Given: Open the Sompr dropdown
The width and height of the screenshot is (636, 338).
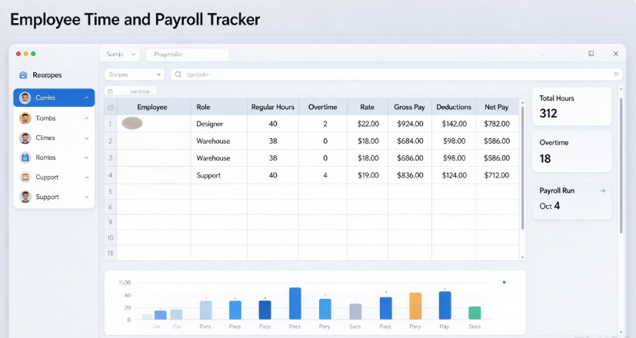Looking at the screenshot, I should pyautogui.click(x=121, y=55).
